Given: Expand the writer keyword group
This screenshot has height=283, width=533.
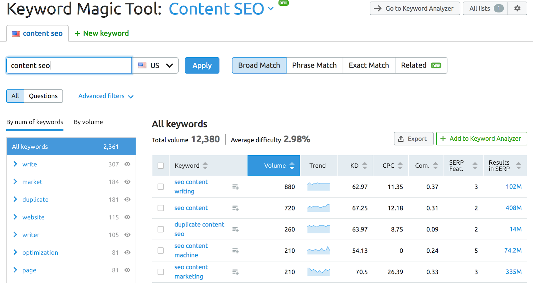Looking at the screenshot, I should tap(15, 234).
